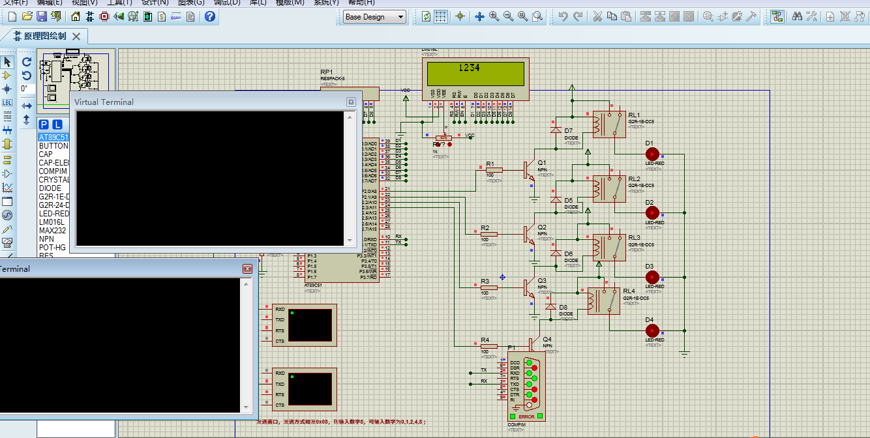
Task: Open project folder icon
Action: click(27, 16)
